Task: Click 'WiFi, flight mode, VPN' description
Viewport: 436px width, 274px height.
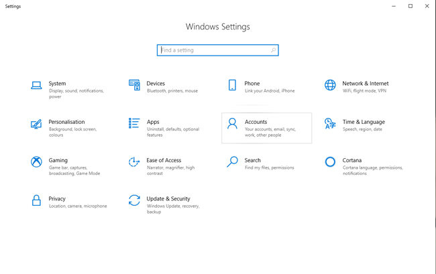Action: pos(364,91)
